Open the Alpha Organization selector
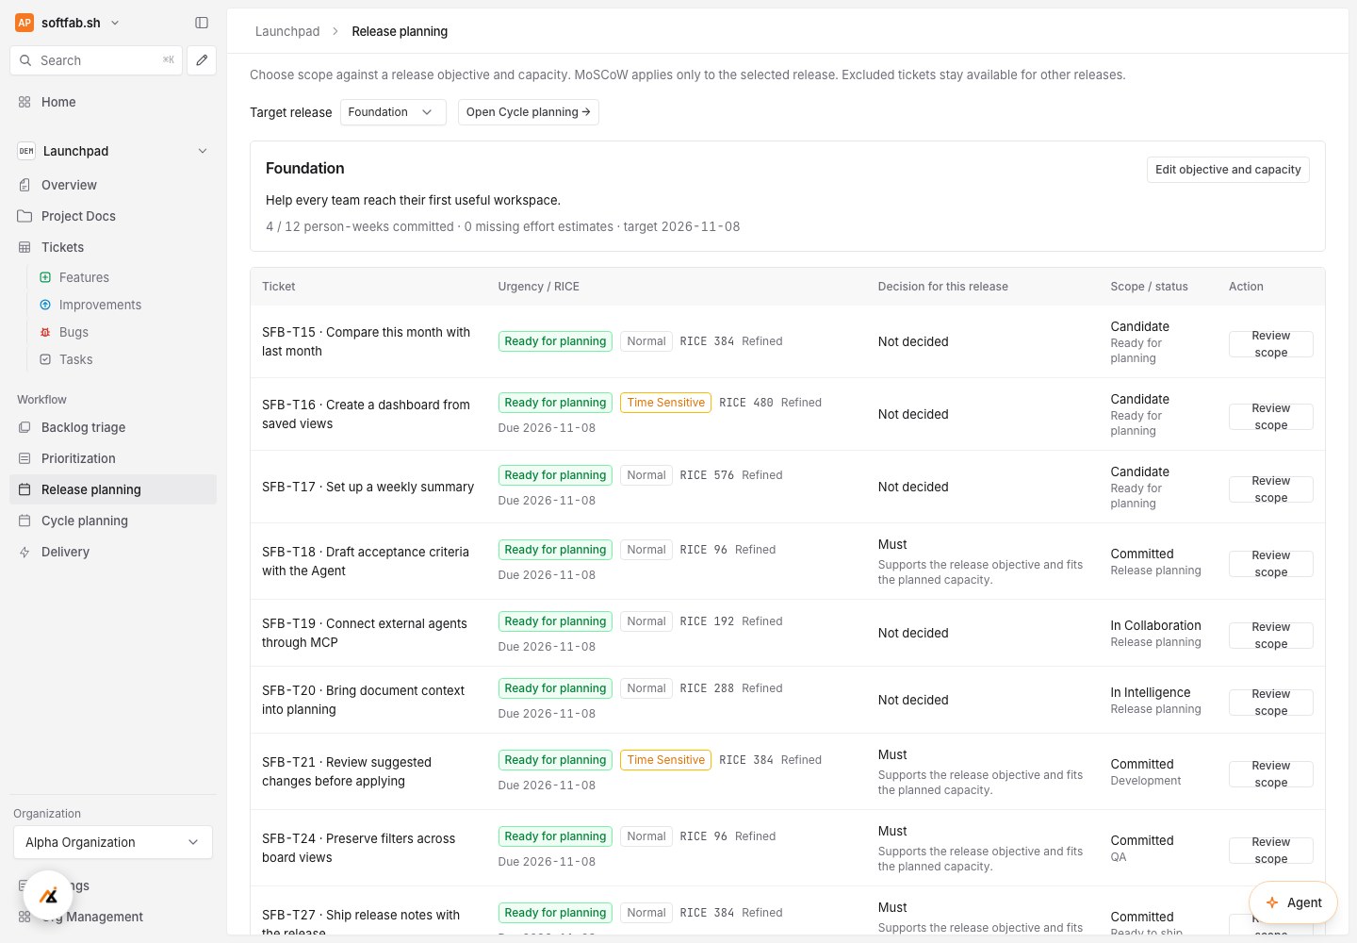The image size is (1357, 943). coord(113,842)
